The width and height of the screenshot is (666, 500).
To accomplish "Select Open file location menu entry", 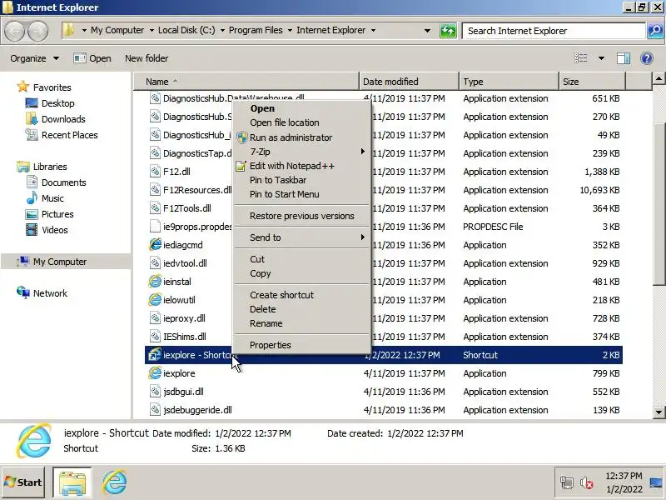I will [x=301, y=122].
